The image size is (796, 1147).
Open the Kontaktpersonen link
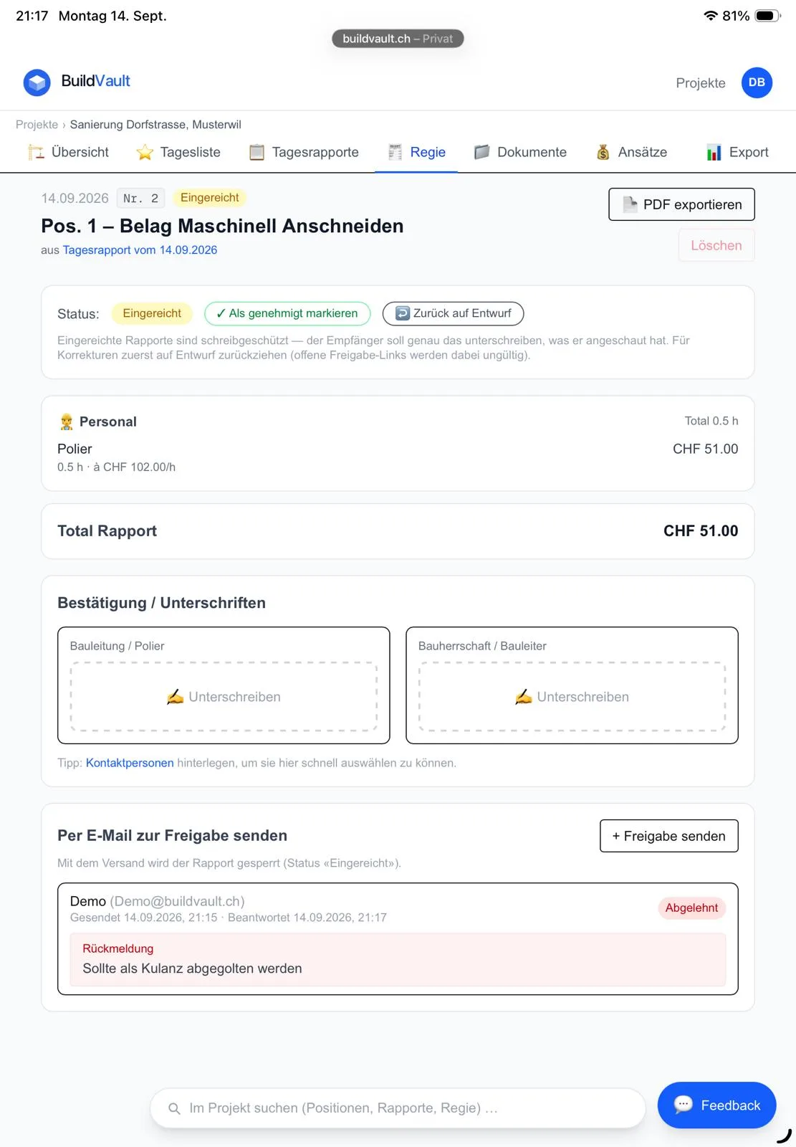tap(130, 763)
